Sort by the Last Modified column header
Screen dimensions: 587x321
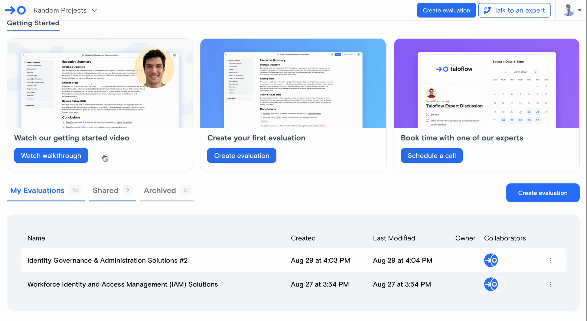[394, 238]
